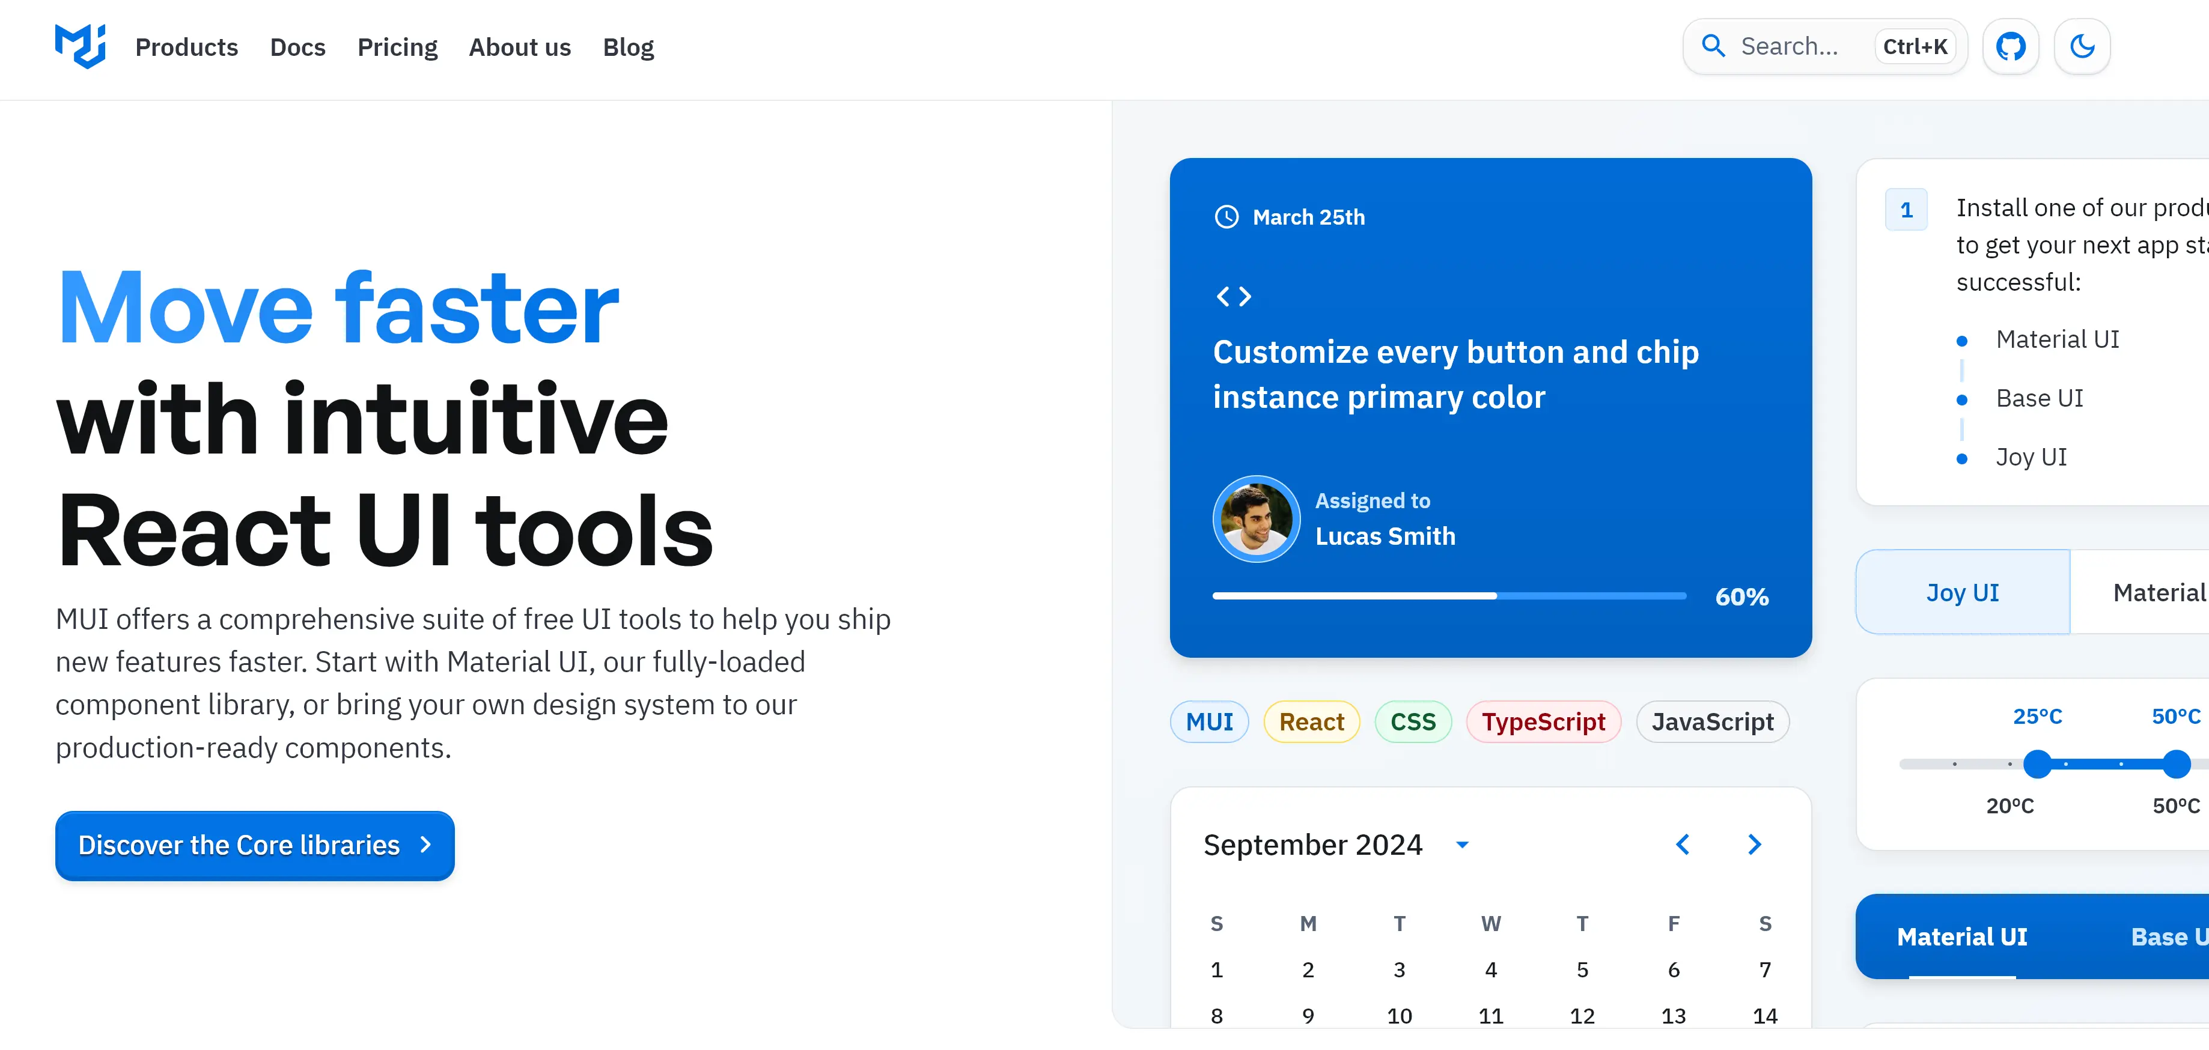
Task: Select the MUI chip
Action: pyautogui.click(x=1209, y=721)
